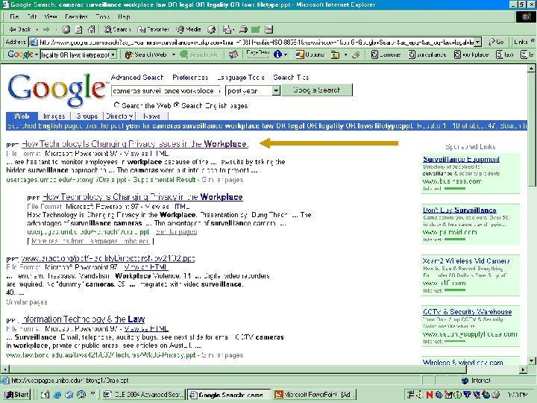The width and height of the screenshot is (537, 403).
Task: Click the Google Search button
Action: coord(317,90)
